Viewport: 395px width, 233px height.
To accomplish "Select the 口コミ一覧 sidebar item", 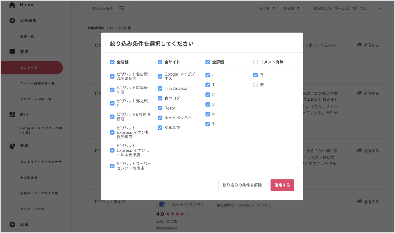I will [31, 68].
